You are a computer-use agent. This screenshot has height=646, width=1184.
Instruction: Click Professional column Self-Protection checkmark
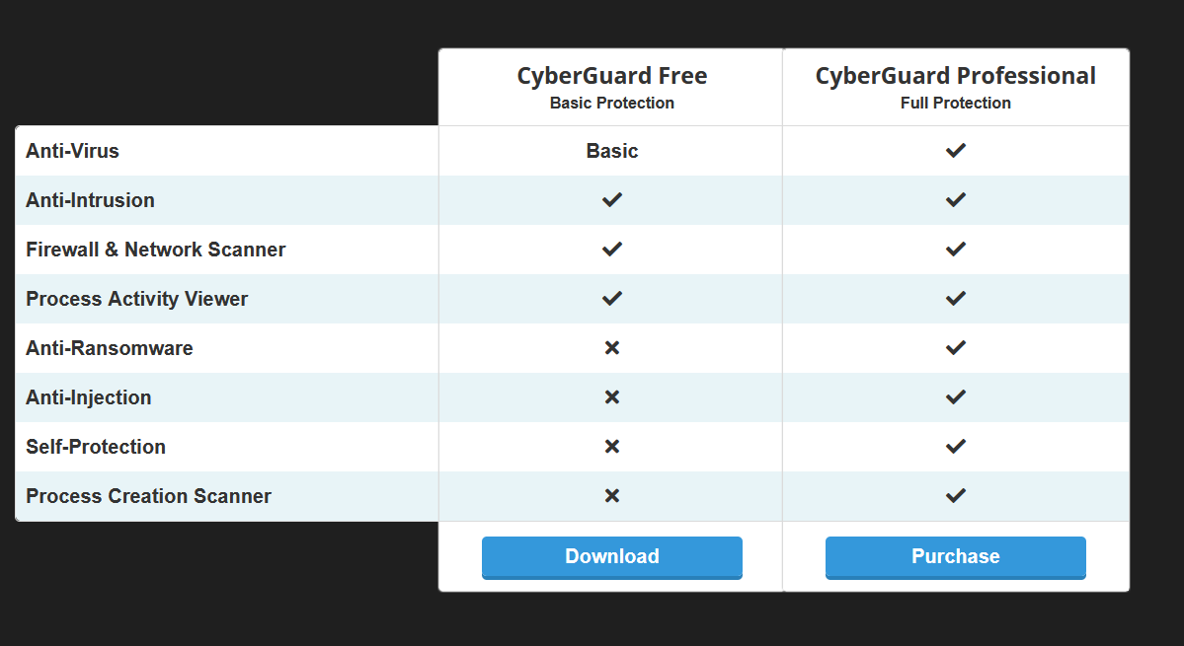click(955, 447)
